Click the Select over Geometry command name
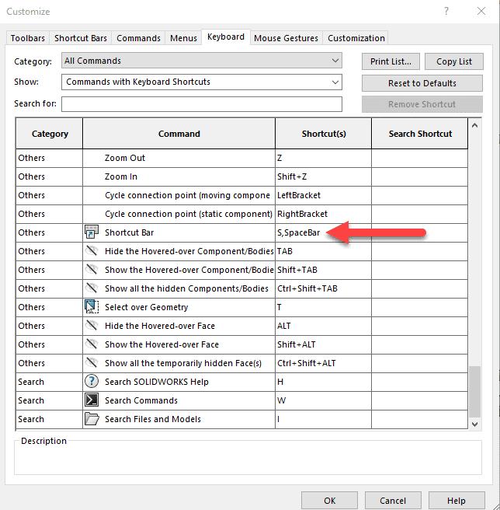Image resolution: width=500 pixels, height=510 pixels. (x=147, y=307)
